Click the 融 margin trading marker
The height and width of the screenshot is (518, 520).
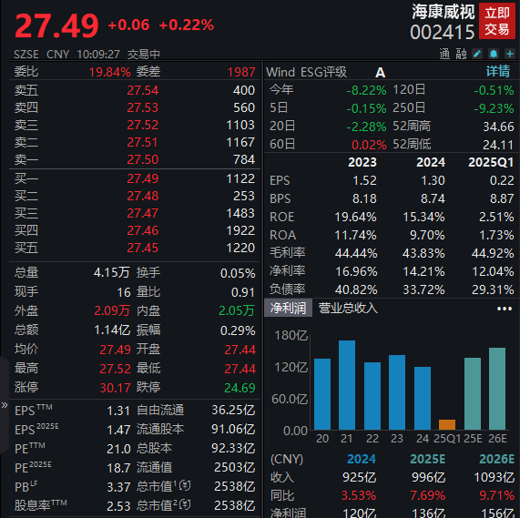pyautogui.click(x=462, y=54)
